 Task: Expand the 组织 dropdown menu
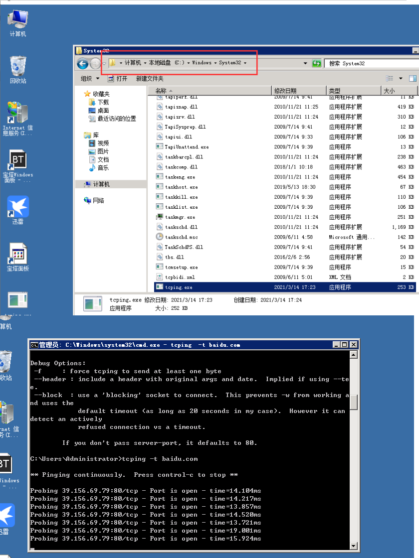point(89,78)
